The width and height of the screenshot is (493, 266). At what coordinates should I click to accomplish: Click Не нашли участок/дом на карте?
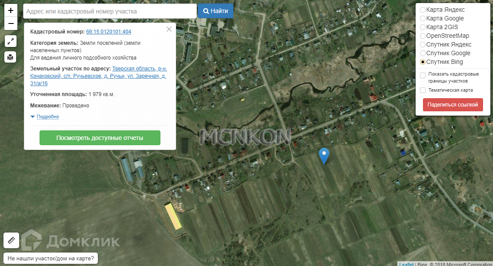coord(50,259)
